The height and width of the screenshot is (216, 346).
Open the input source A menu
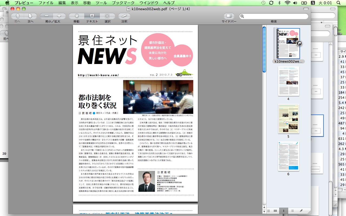[313, 3]
